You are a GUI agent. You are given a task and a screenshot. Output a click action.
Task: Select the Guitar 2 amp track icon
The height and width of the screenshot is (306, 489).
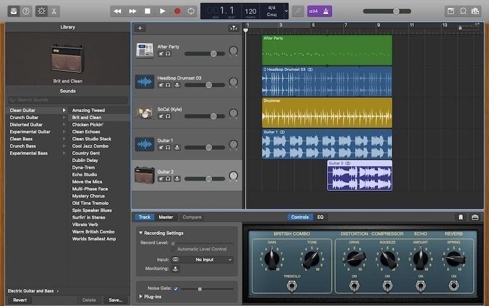145,175
